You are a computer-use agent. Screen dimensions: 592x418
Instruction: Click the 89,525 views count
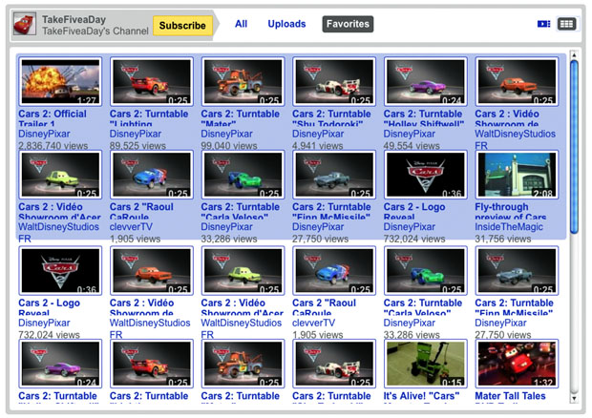tap(137, 146)
